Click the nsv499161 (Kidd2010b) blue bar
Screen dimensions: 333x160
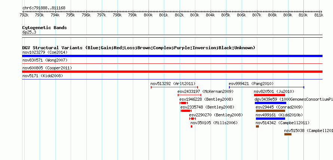(271, 119)
